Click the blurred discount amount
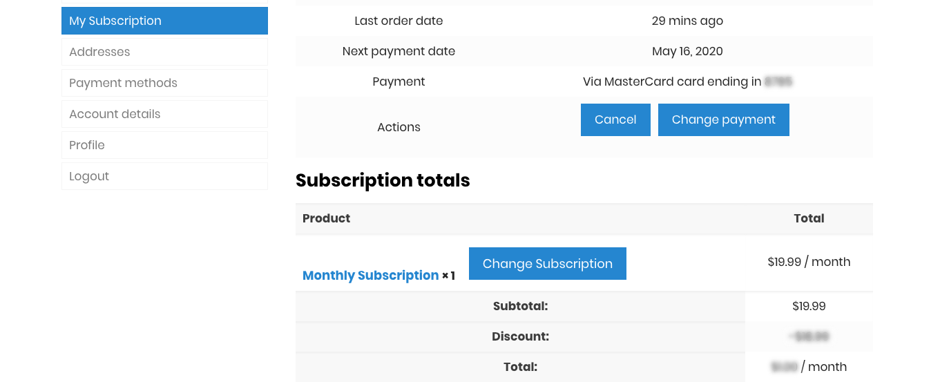 coord(809,336)
